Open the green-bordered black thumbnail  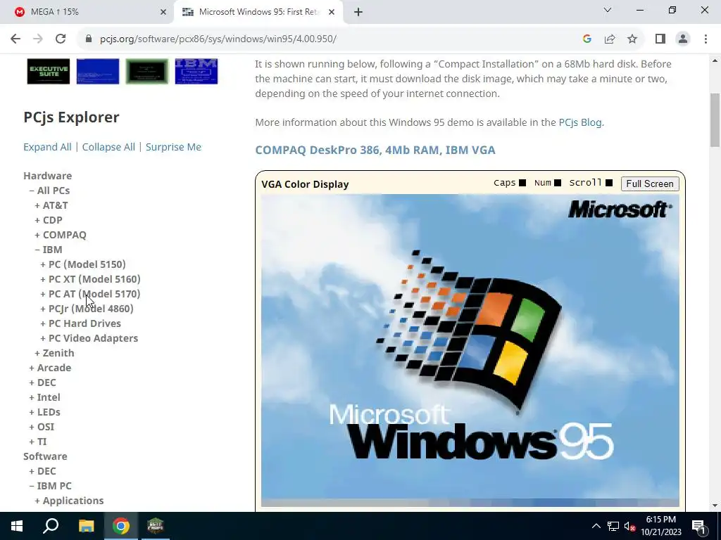pos(147,71)
